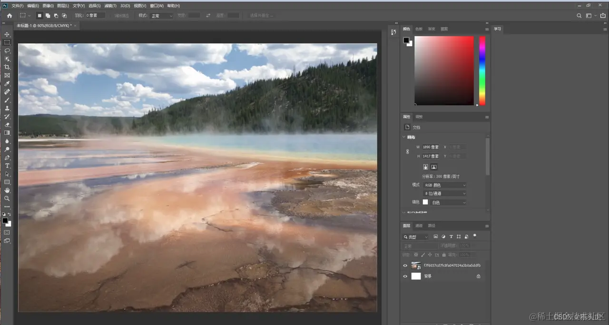
Task: Open the 文件(F) menu
Action: click(18, 6)
